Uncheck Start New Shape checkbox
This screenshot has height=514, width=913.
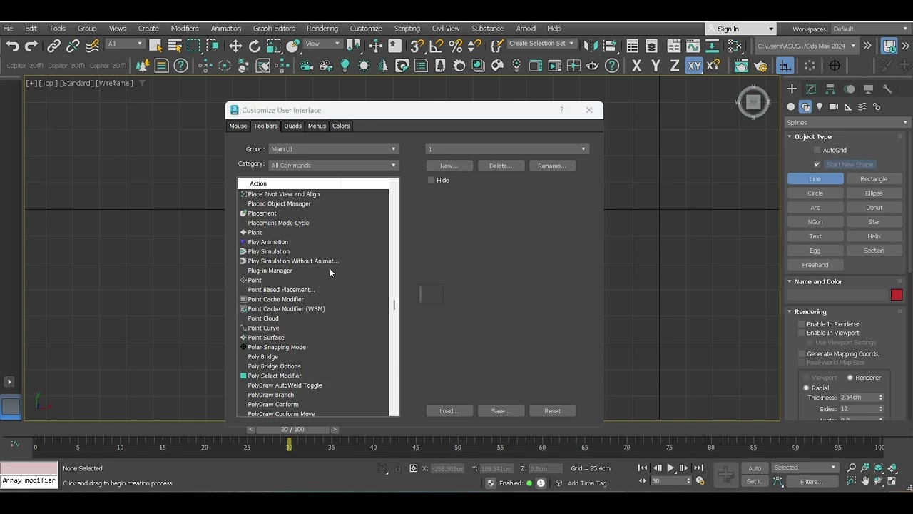(817, 164)
